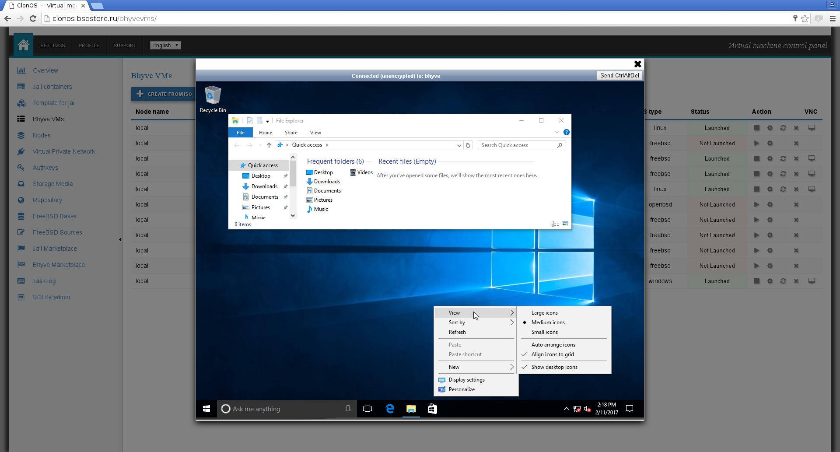This screenshot has width=840, height=452.
Task: Enable Auto arrange icons
Action: pyautogui.click(x=564, y=345)
